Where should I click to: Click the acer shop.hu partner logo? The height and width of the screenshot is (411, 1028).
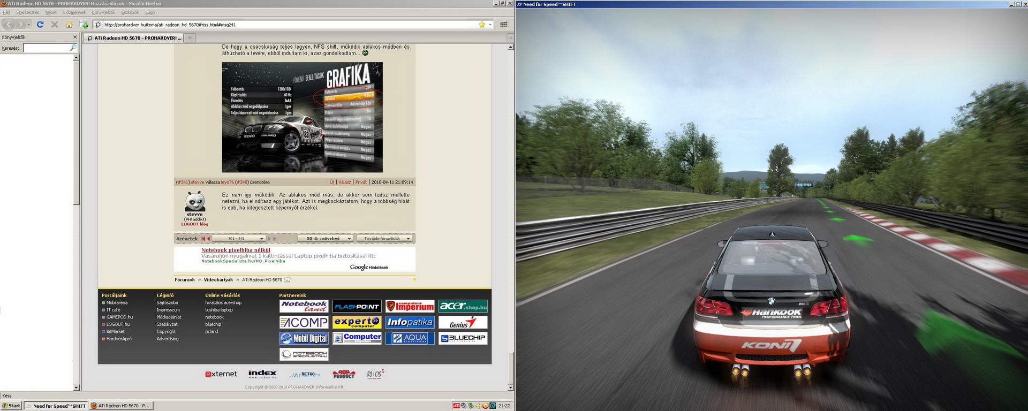(x=463, y=306)
